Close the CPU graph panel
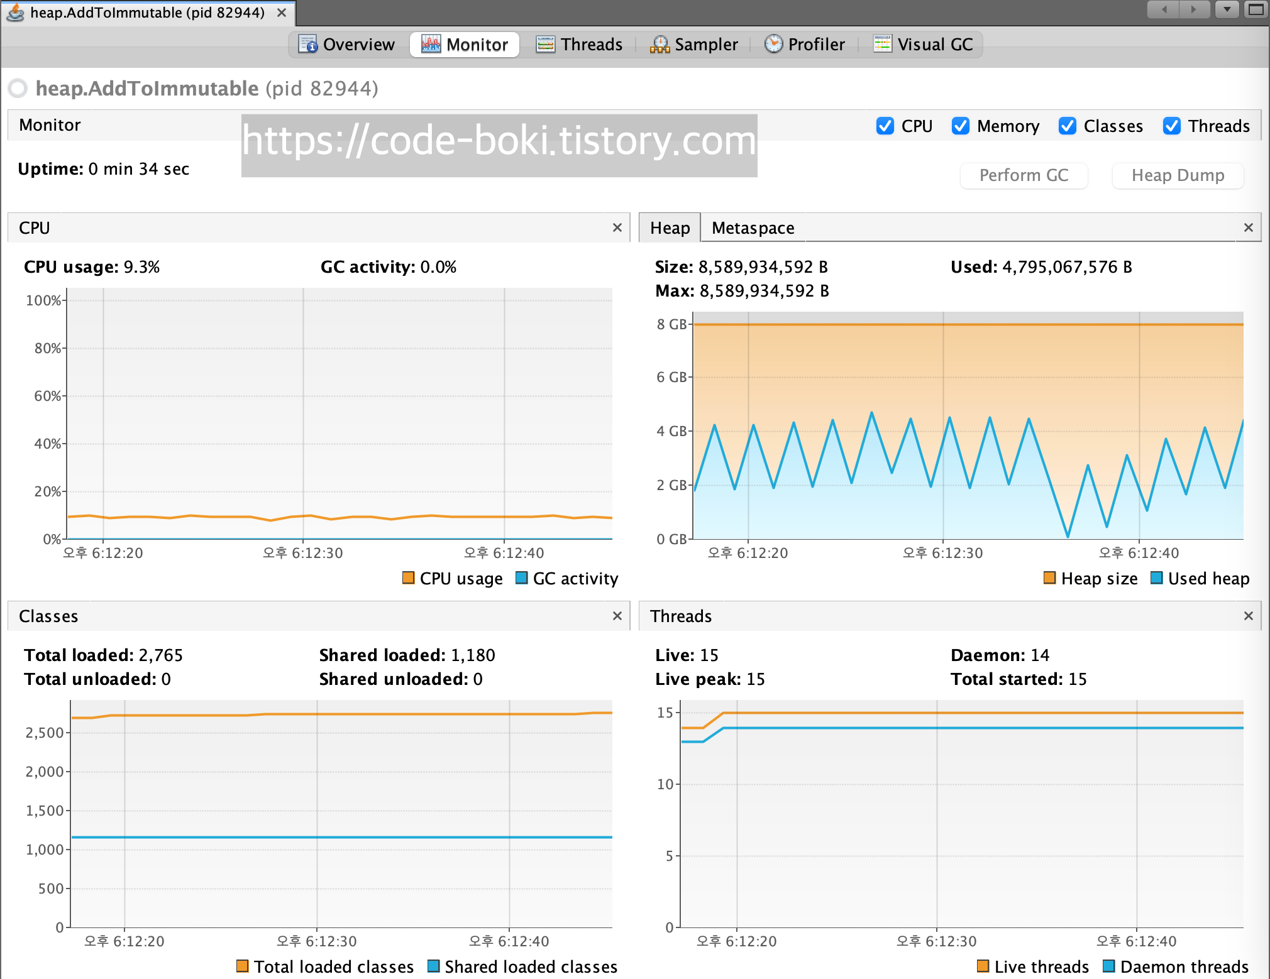This screenshot has width=1270, height=979. click(617, 228)
